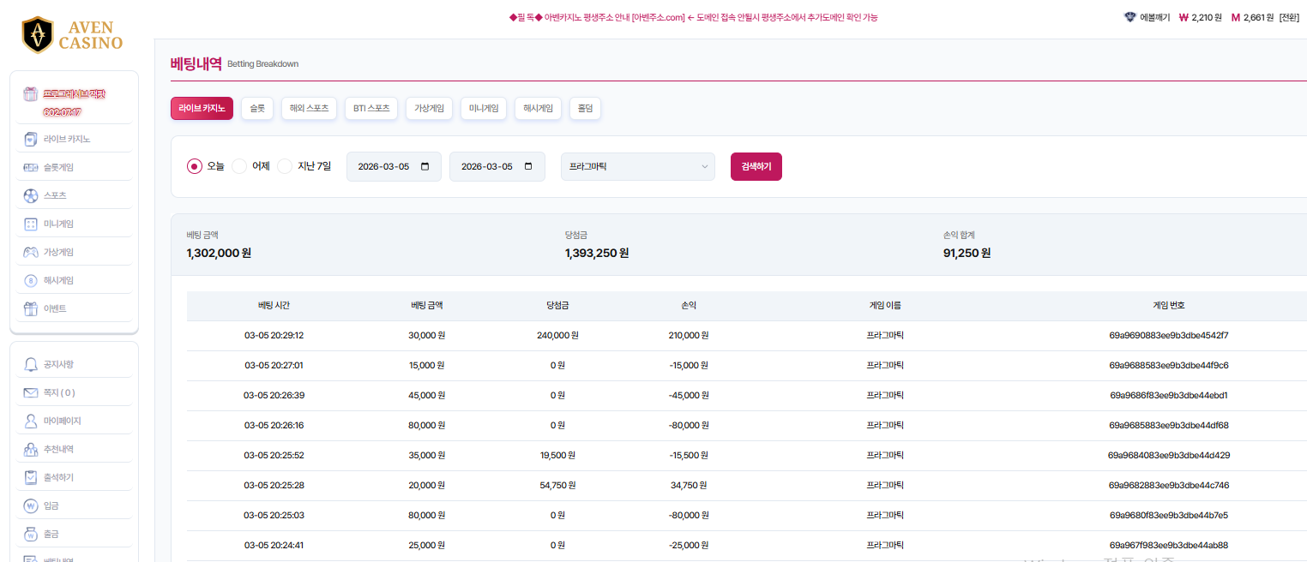Image resolution: width=1307 pixels, height=562 pixels.
Task: Open 마이페이지 via the person icon
Action: [31, 421]
